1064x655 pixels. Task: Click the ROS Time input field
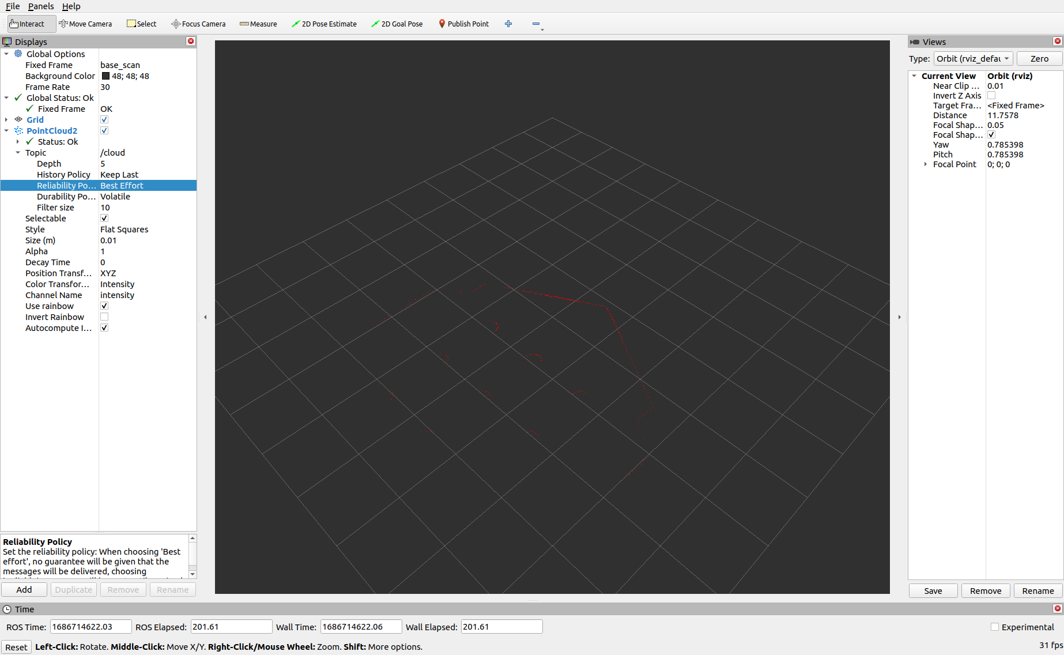point(90,626)
